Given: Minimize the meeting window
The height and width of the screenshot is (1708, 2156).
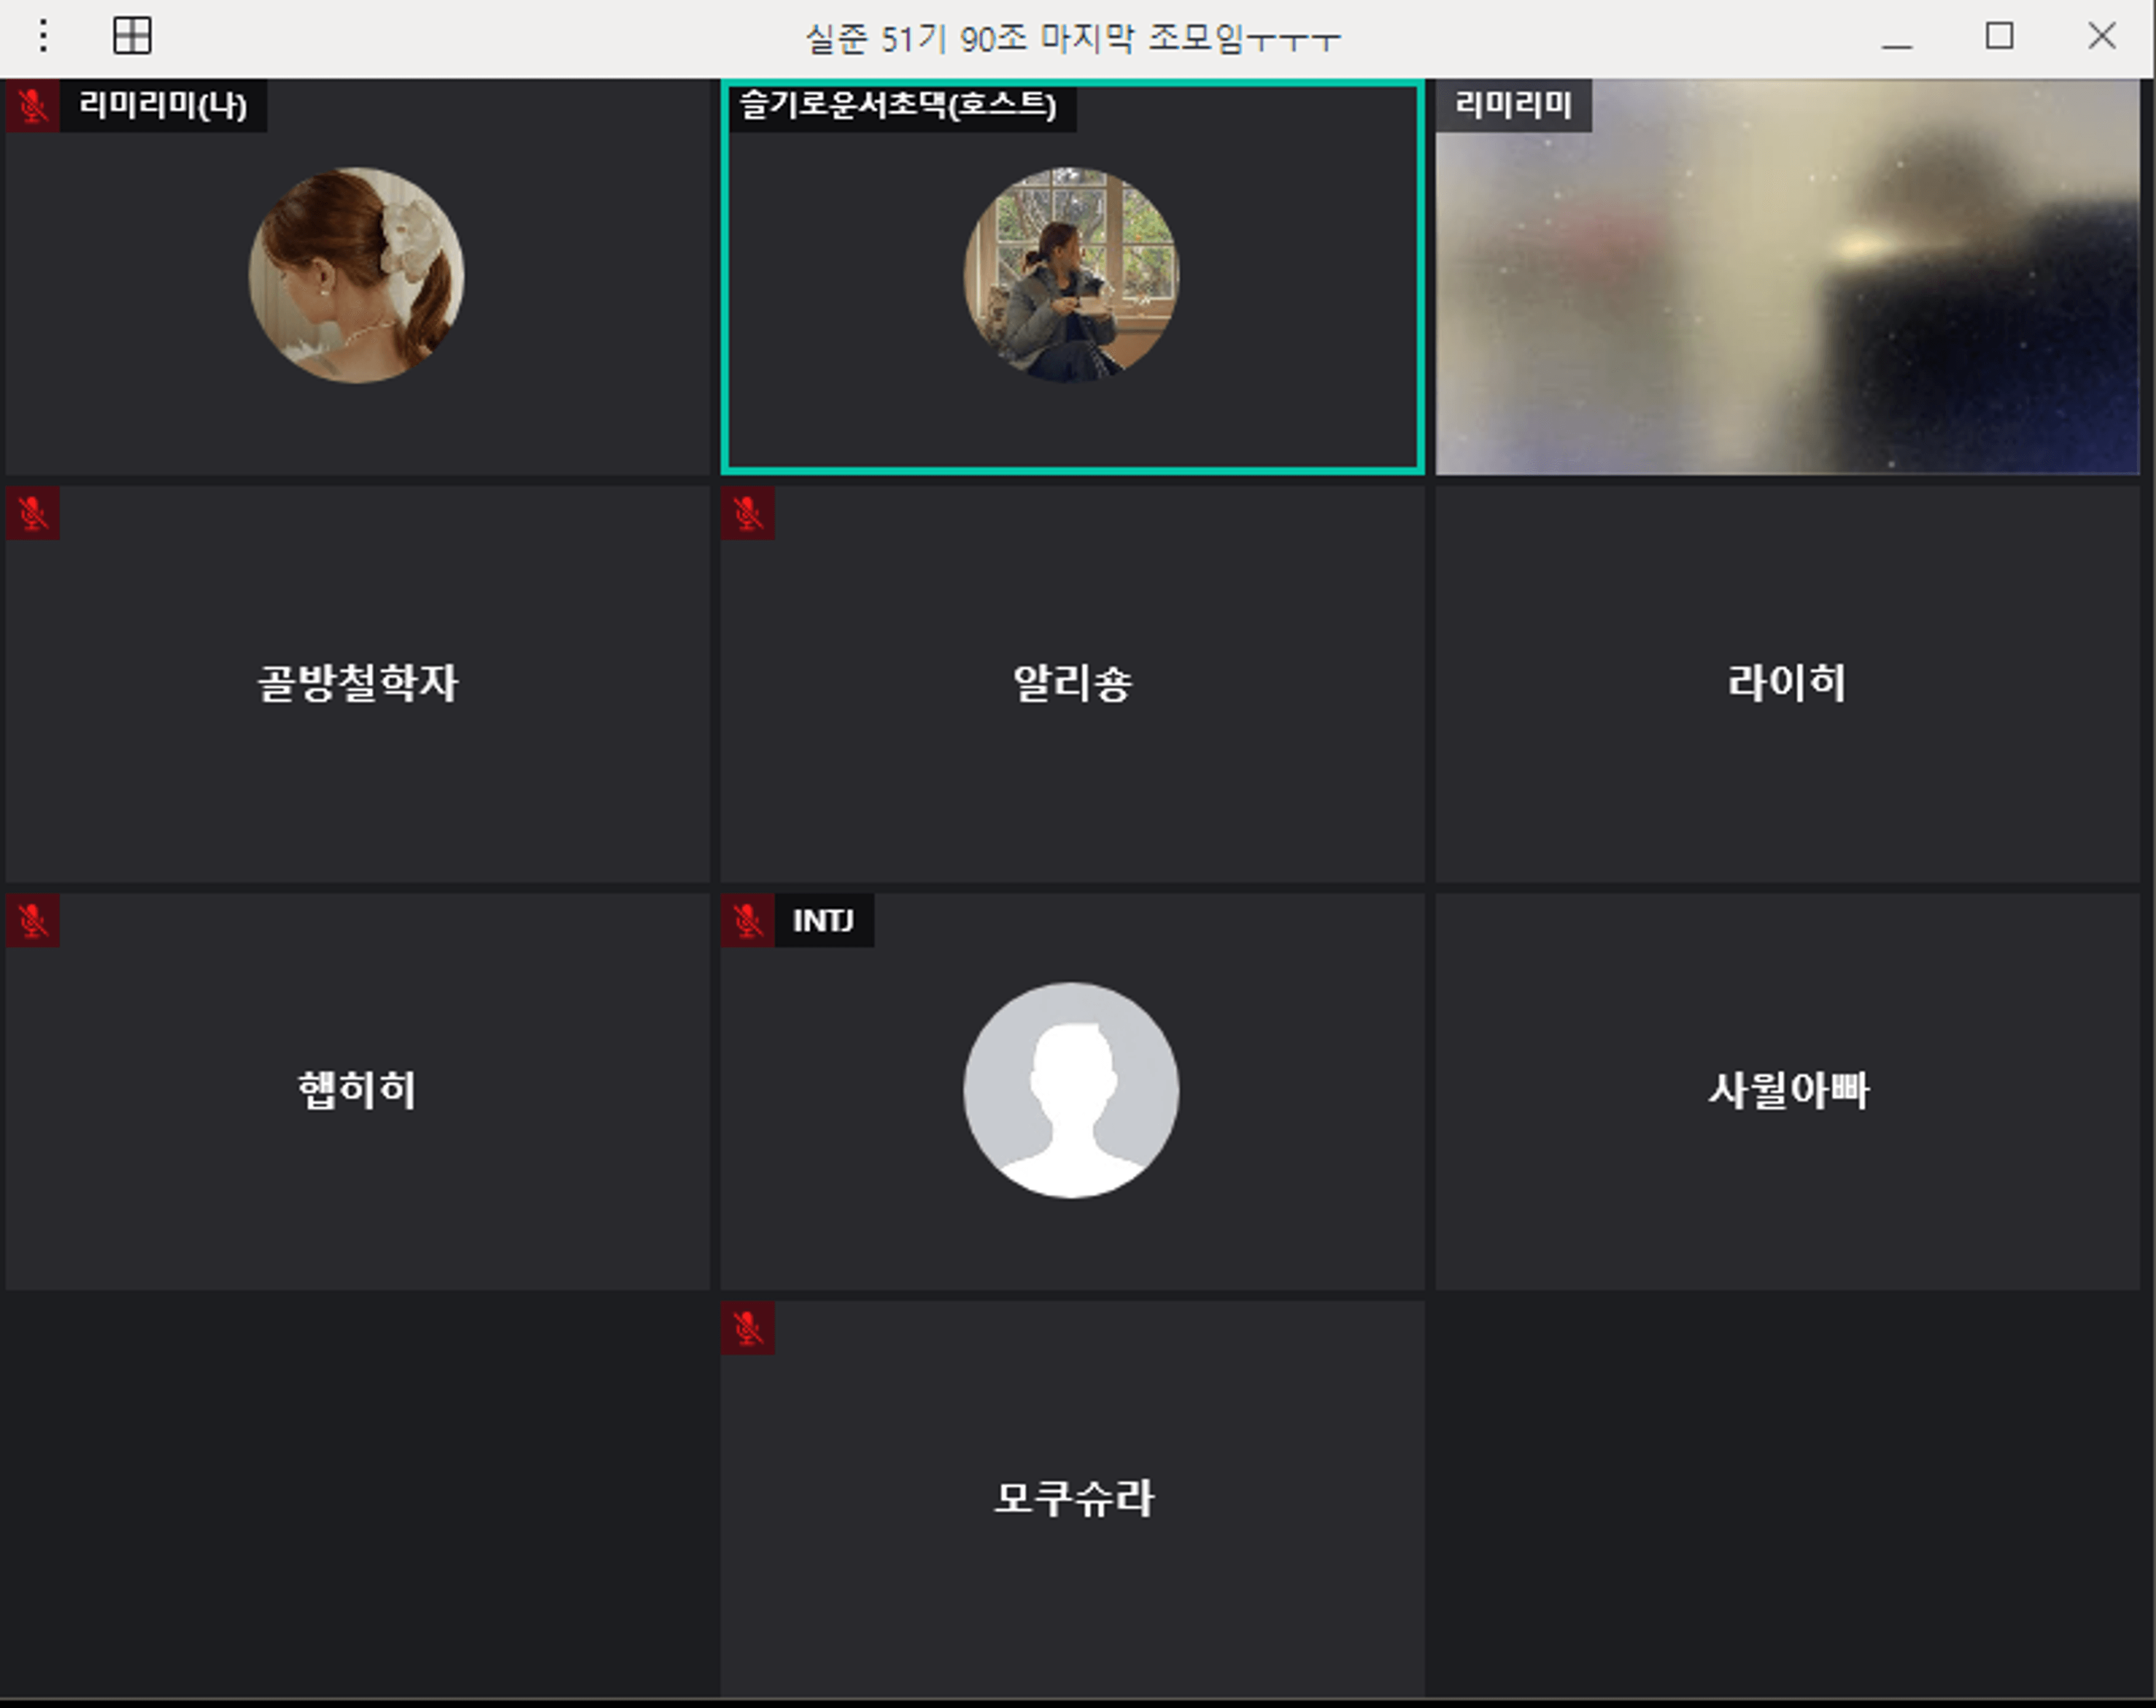Looking at the screenshot, I should [x=1896, y=40].
